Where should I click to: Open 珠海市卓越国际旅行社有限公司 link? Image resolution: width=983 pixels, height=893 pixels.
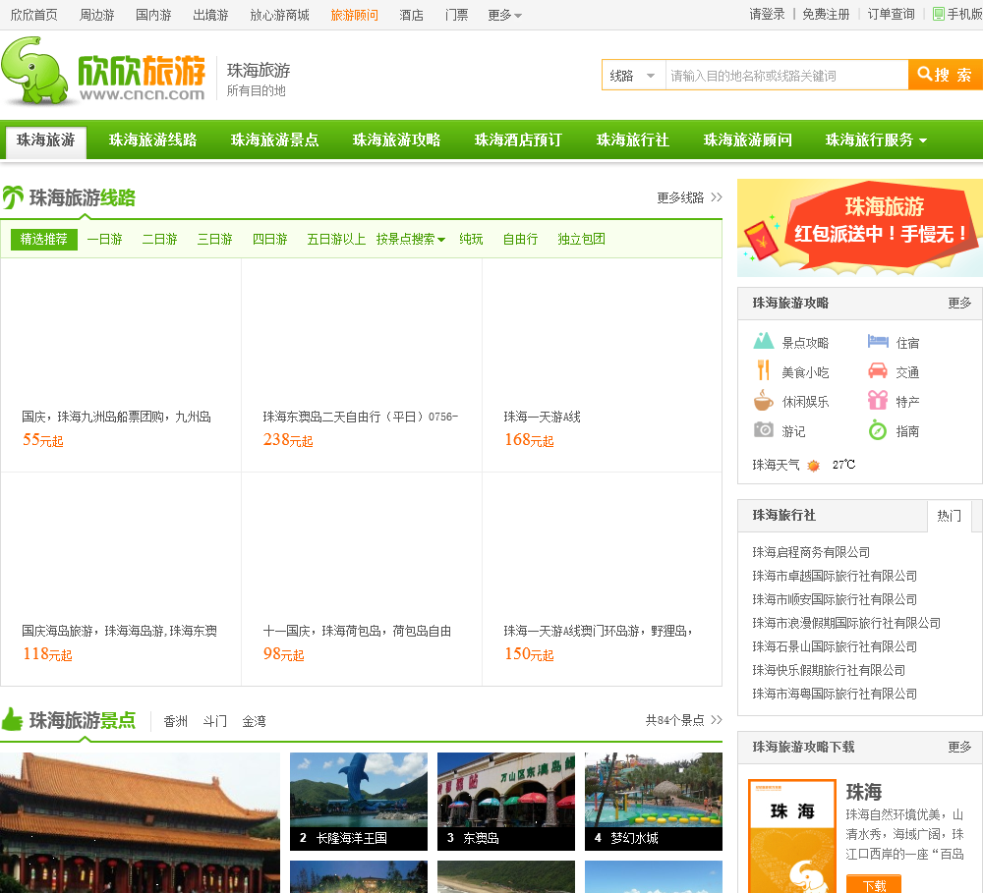pyautogui.click(x=835, y=576)
